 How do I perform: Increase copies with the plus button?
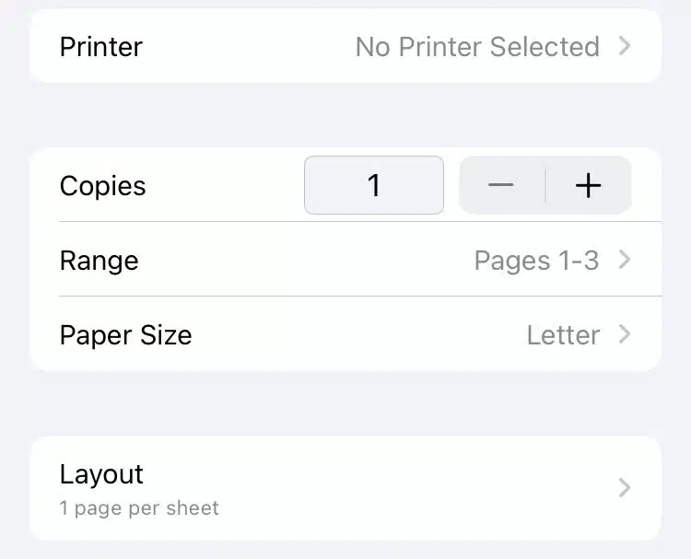click(x=588, y=185)
